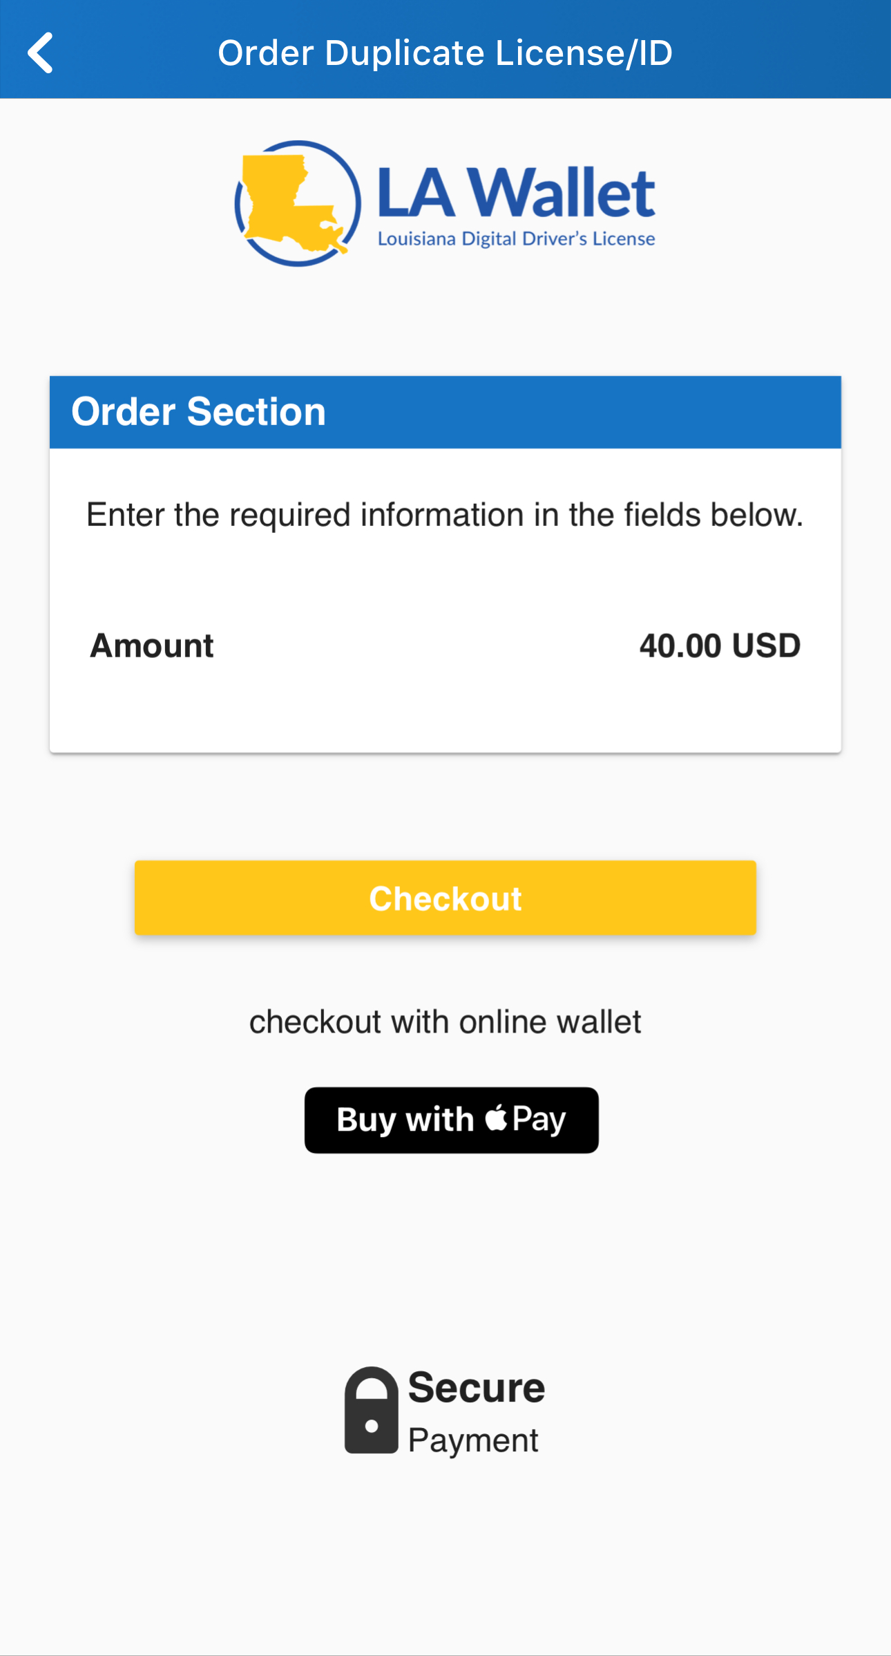Tap the back arrow in the header

(x=40, y=53)
